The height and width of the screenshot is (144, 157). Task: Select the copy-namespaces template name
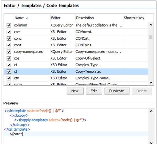tap(28, 52)
